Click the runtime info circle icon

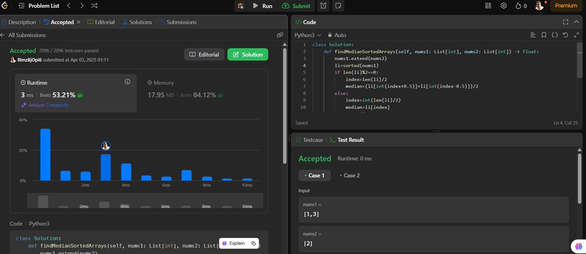pyautogui.click(x=127, y=81)
